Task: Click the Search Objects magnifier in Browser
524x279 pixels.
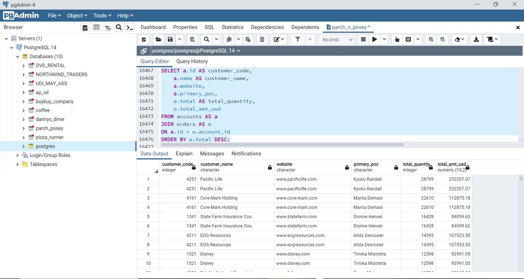Action: [118, 28]
